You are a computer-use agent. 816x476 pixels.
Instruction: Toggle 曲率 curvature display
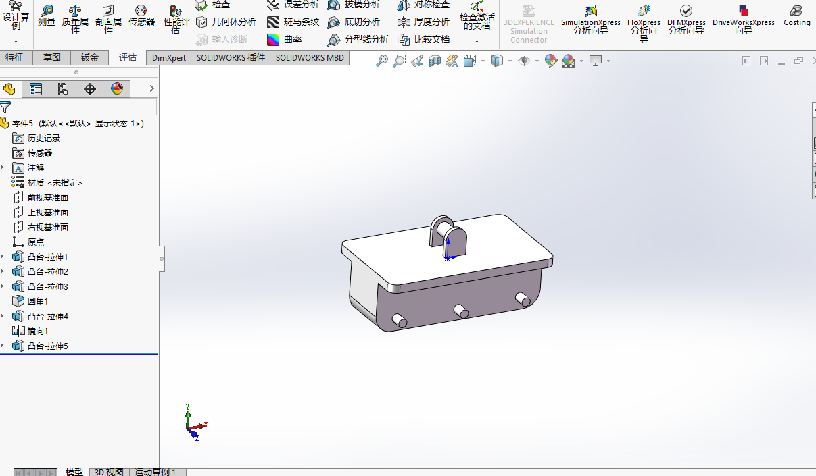(x=285, y=39)
